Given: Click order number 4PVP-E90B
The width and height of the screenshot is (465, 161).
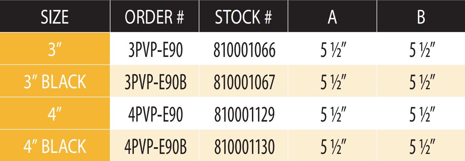Looking at the screenshot, I should (156, 147).
